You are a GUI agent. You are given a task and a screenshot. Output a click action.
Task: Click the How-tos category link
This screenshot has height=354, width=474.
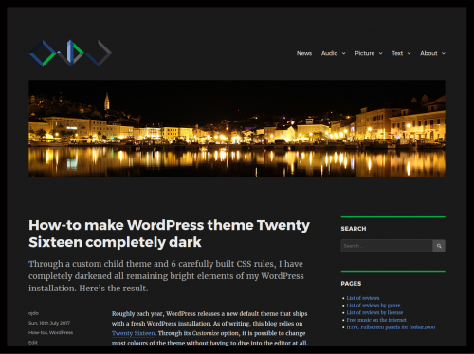pyautogui.click(x=38, y=333)
